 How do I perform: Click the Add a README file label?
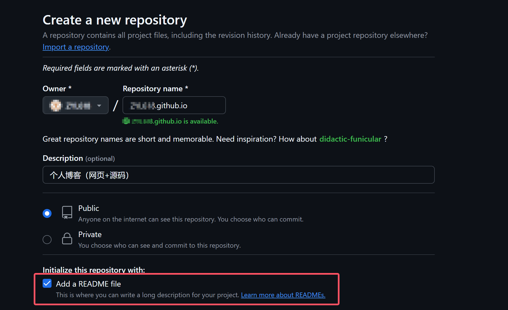[x=88, y=284]
